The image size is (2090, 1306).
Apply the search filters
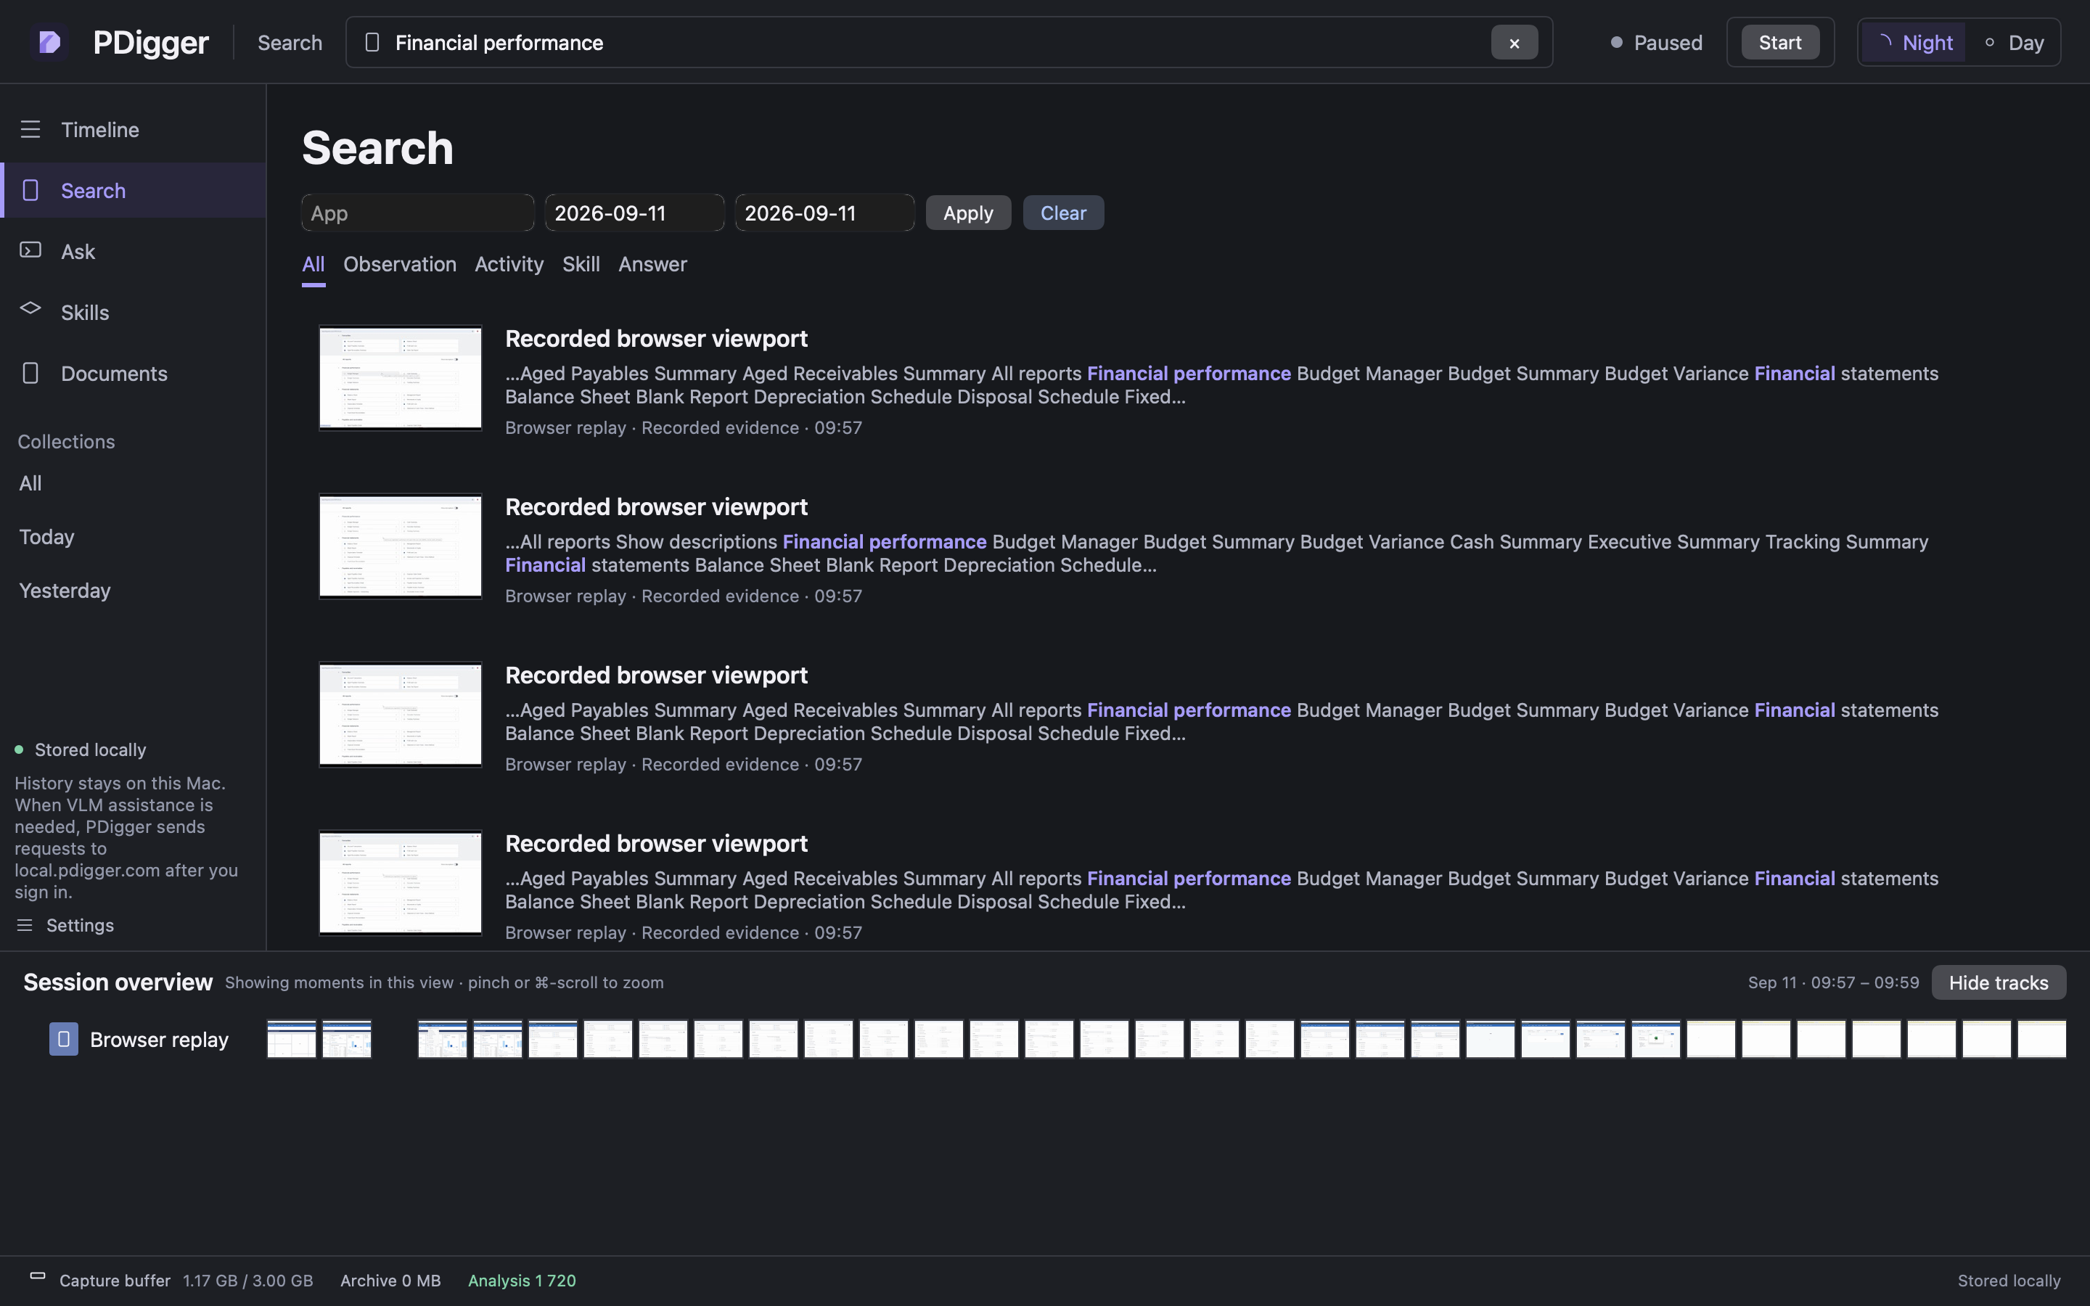968,213
